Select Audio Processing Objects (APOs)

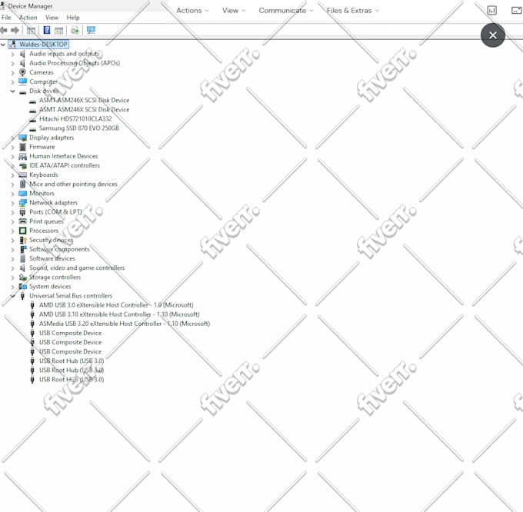pyautogui.click(x=75, y=63)
